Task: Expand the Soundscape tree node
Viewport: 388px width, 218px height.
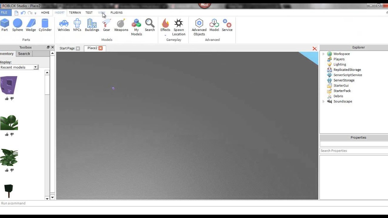Action: pyautogui.click(x=323, y=101)
